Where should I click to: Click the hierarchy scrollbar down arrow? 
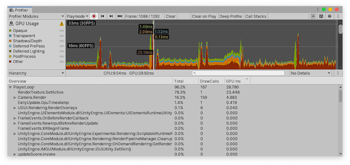pyautogui.click(x=340, y=154)
